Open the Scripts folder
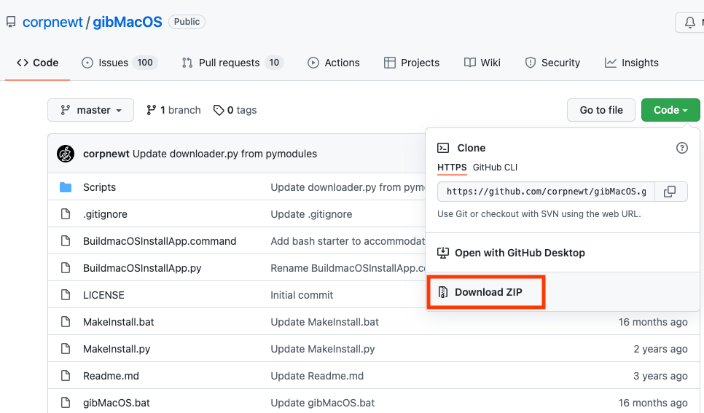The height and width of the screenshot is (413, 704). pyautogui.click(x=99, y=187)
